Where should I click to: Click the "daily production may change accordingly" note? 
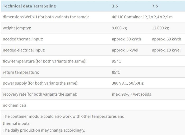click(x=44, y=130)
